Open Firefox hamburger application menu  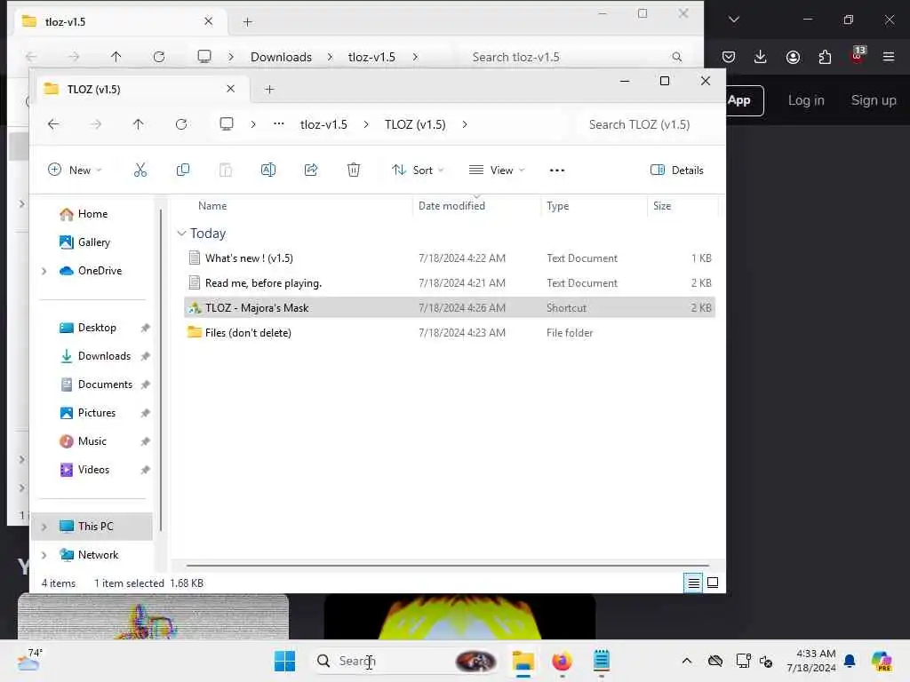[x=889, y=56]
